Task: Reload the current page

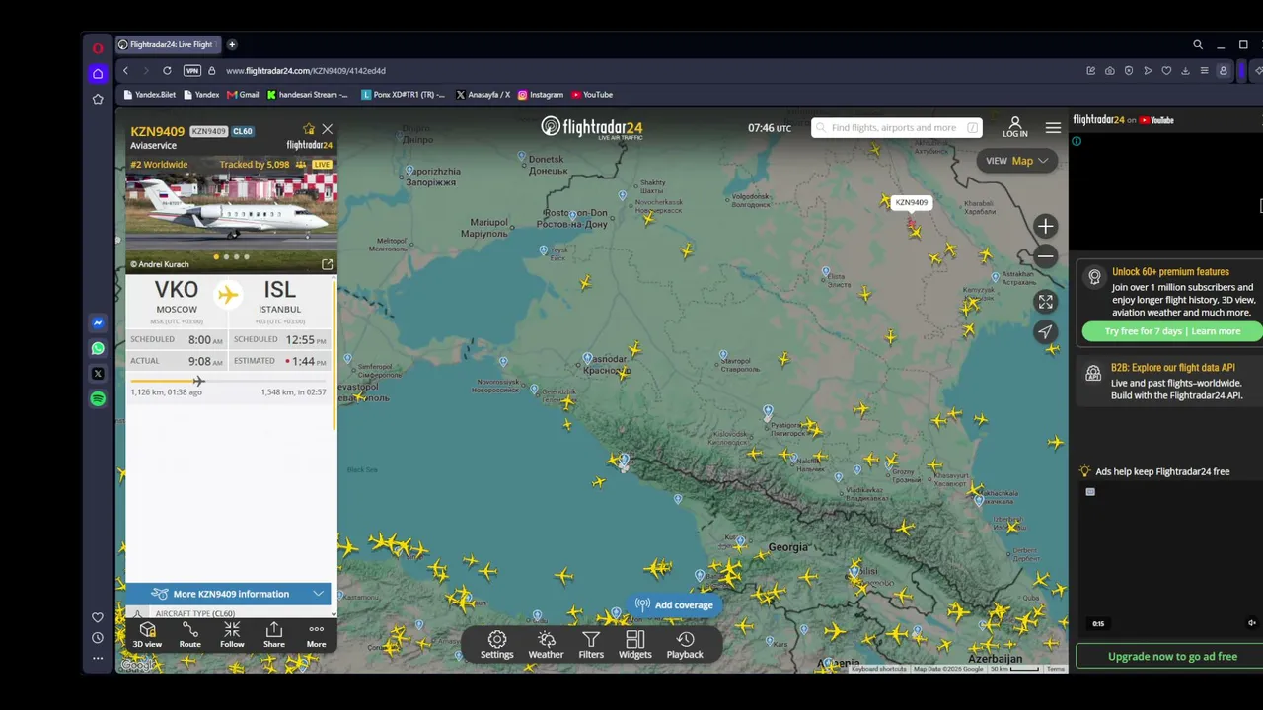Action: pyautogui.click(x=167, y=71)
